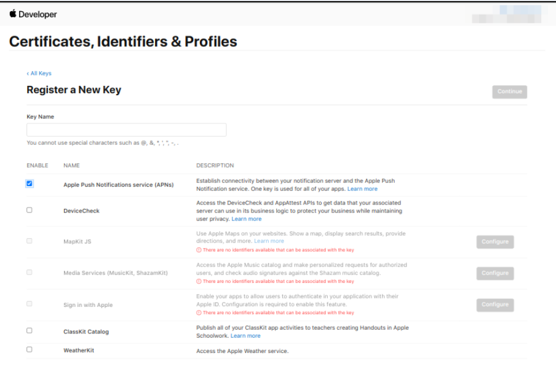Tick the WeatherKit checkbox

click(30, 349)
